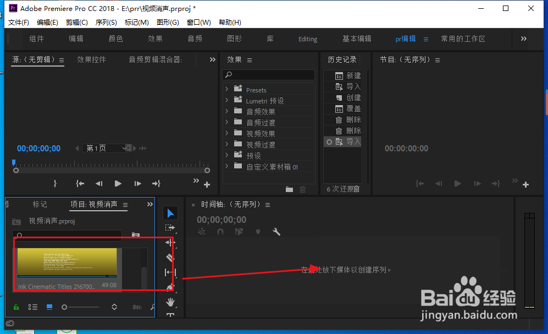548x334 pixels.
Task: Open the 文件(F) menu
Action: point(18,22)
